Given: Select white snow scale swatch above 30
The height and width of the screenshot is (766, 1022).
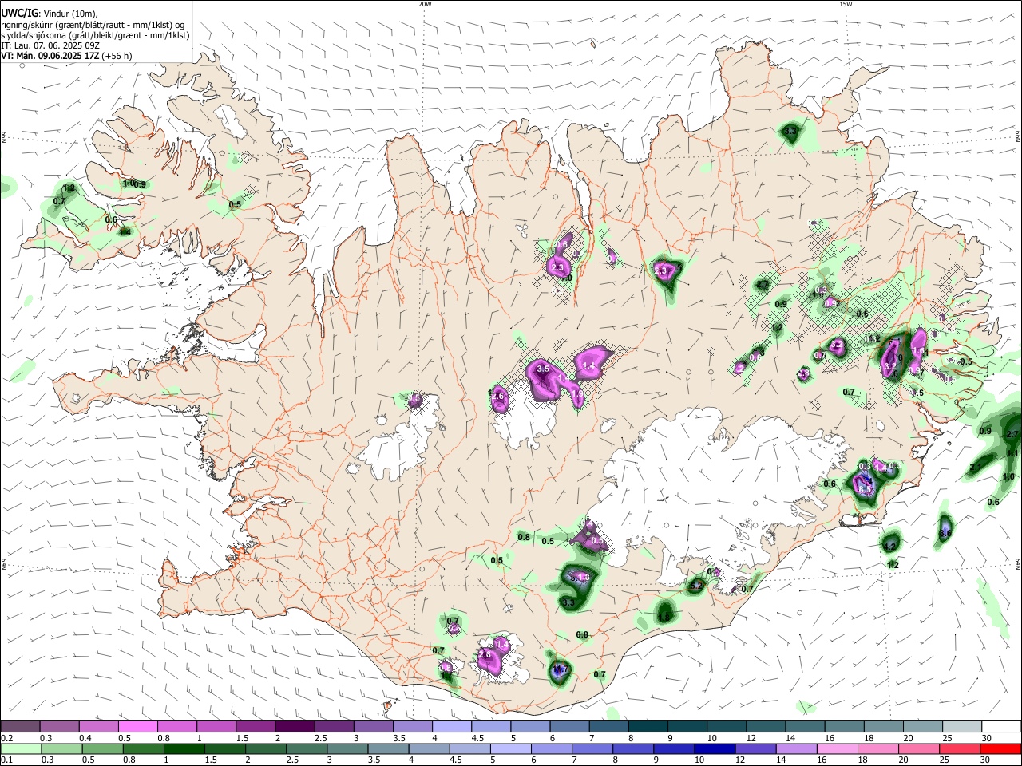Looking at the screenshot, I should [1001, 727].
